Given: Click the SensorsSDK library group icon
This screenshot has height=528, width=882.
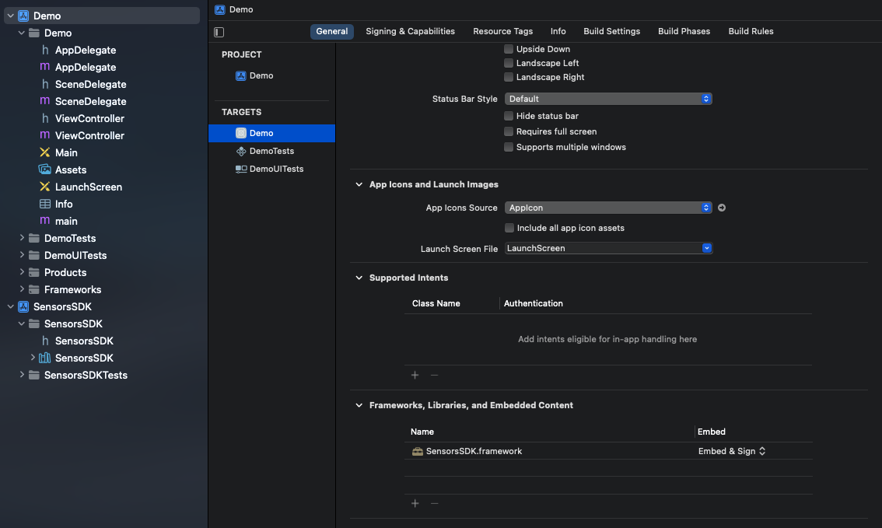Looking at the screenshot, I should pos(45,358).
